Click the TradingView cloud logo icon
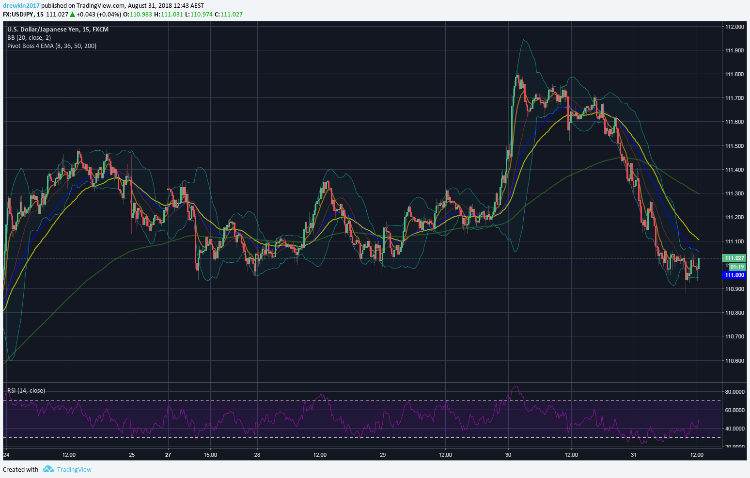The width and height of the screenshot is (750, 478). click(x=48, y=469)
